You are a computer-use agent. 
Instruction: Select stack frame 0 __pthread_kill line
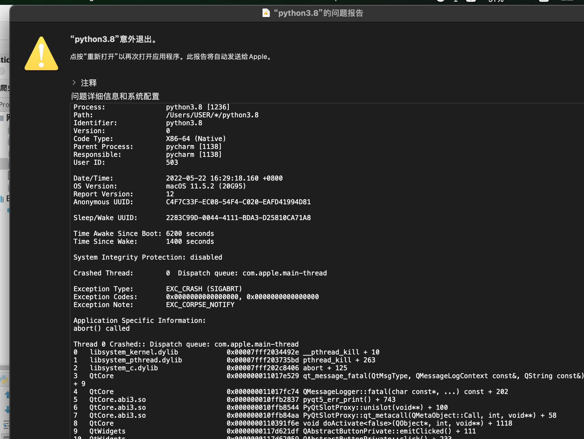pyautogui.click(x=226, y=352)
